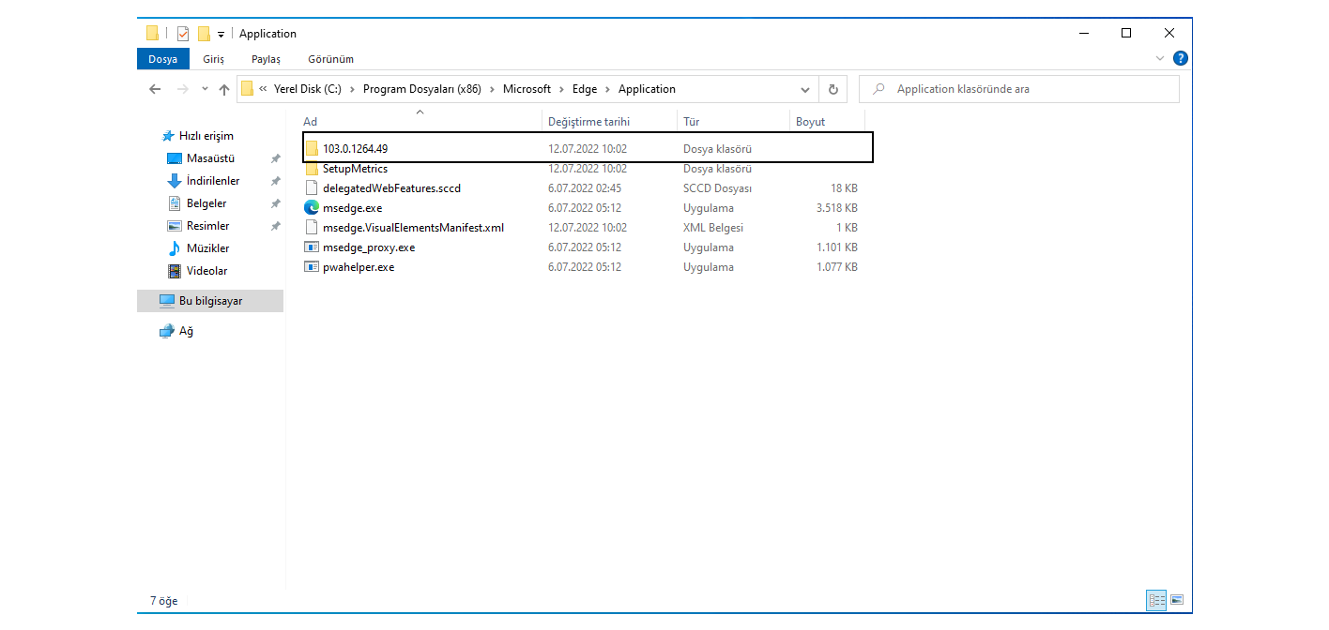Switch to Details view in status bar
Screen dimensions: 1329x630
click(1156, 600)
